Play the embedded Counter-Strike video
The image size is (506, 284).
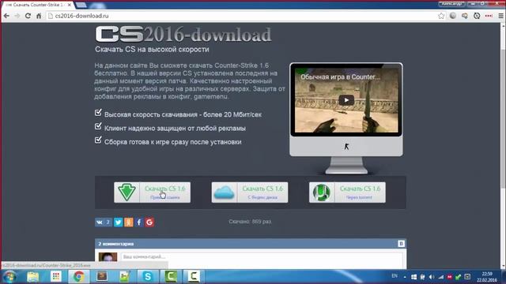click(346, 100)
